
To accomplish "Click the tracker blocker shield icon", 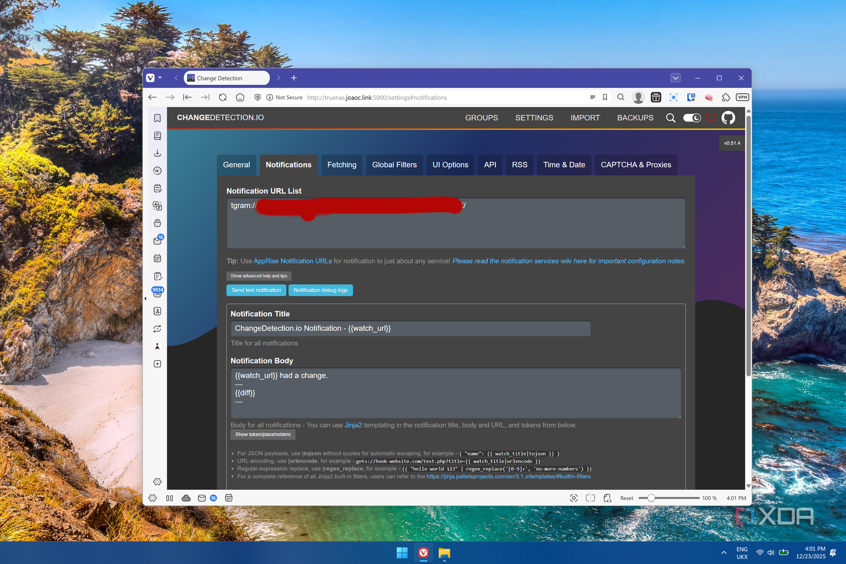I will coord(257,97).
